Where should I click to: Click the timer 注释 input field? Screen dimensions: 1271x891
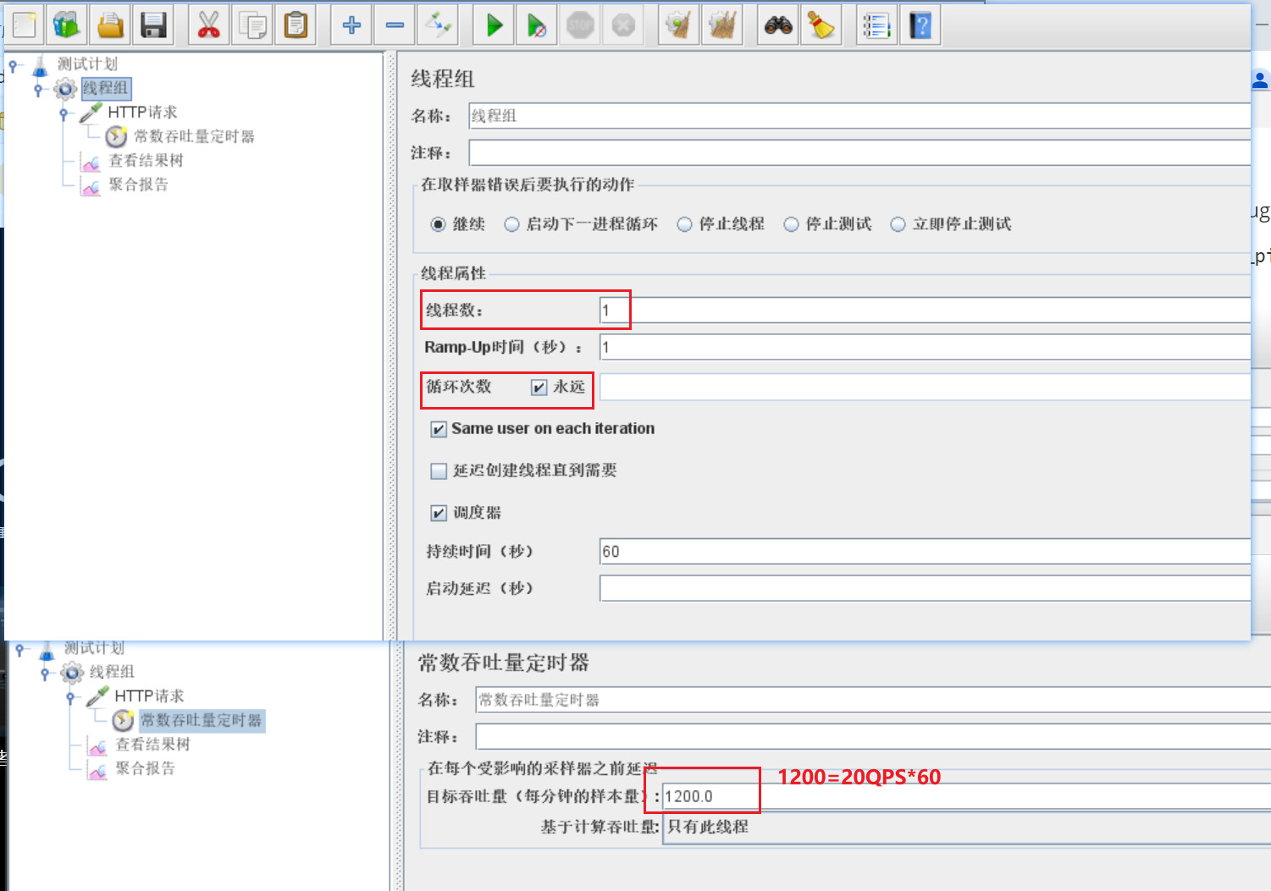(x=873, y=736)
